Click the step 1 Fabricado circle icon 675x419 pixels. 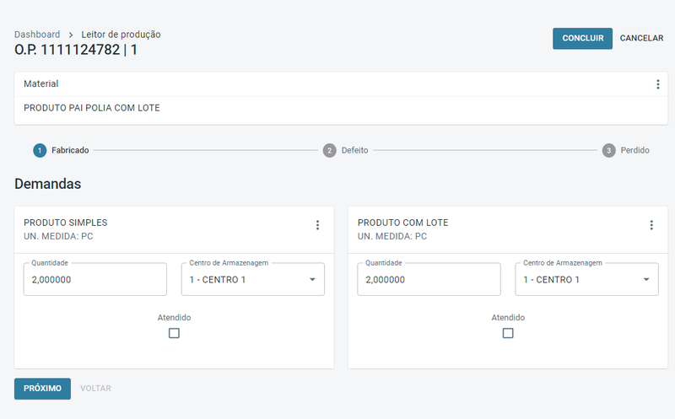[40, 150]
